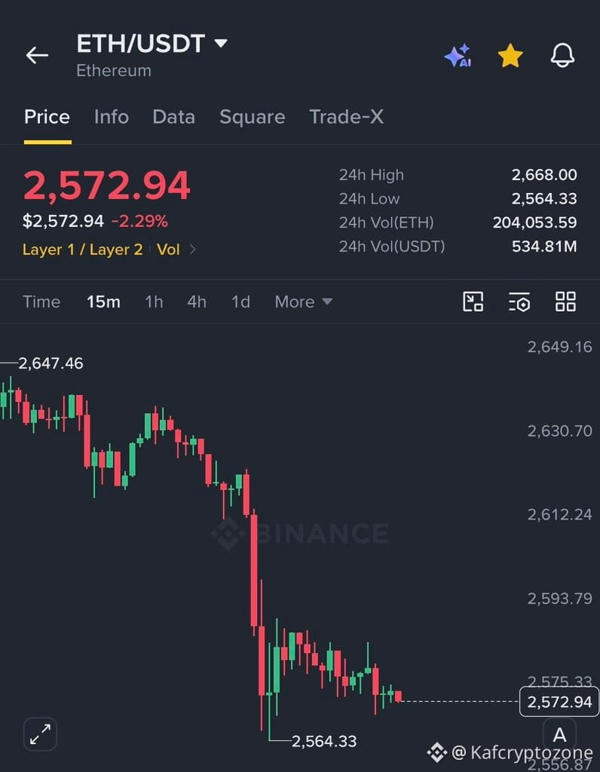This screenshot has width=600, height=772.
Task: Select the 4h chart interval
Action: [197, 302]
